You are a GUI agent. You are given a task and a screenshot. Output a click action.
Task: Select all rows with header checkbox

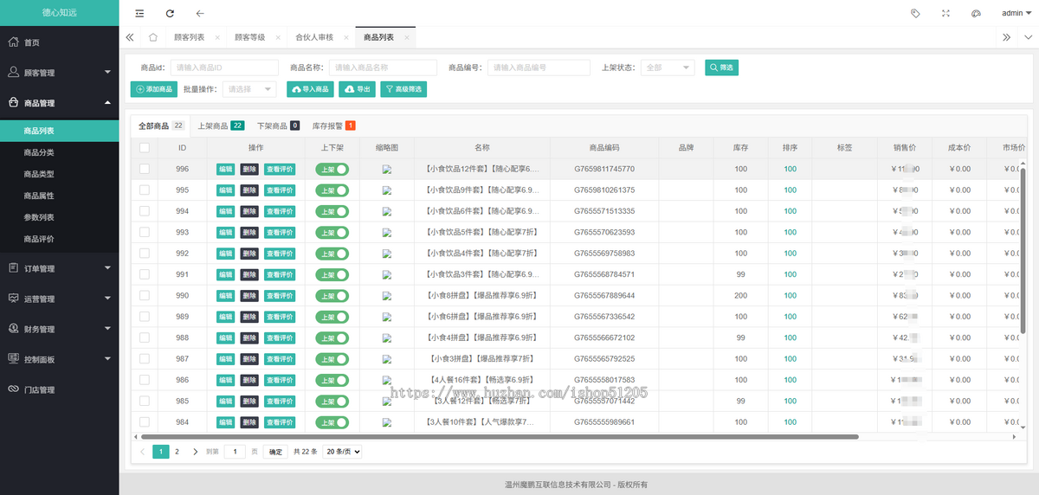[145, 148]
